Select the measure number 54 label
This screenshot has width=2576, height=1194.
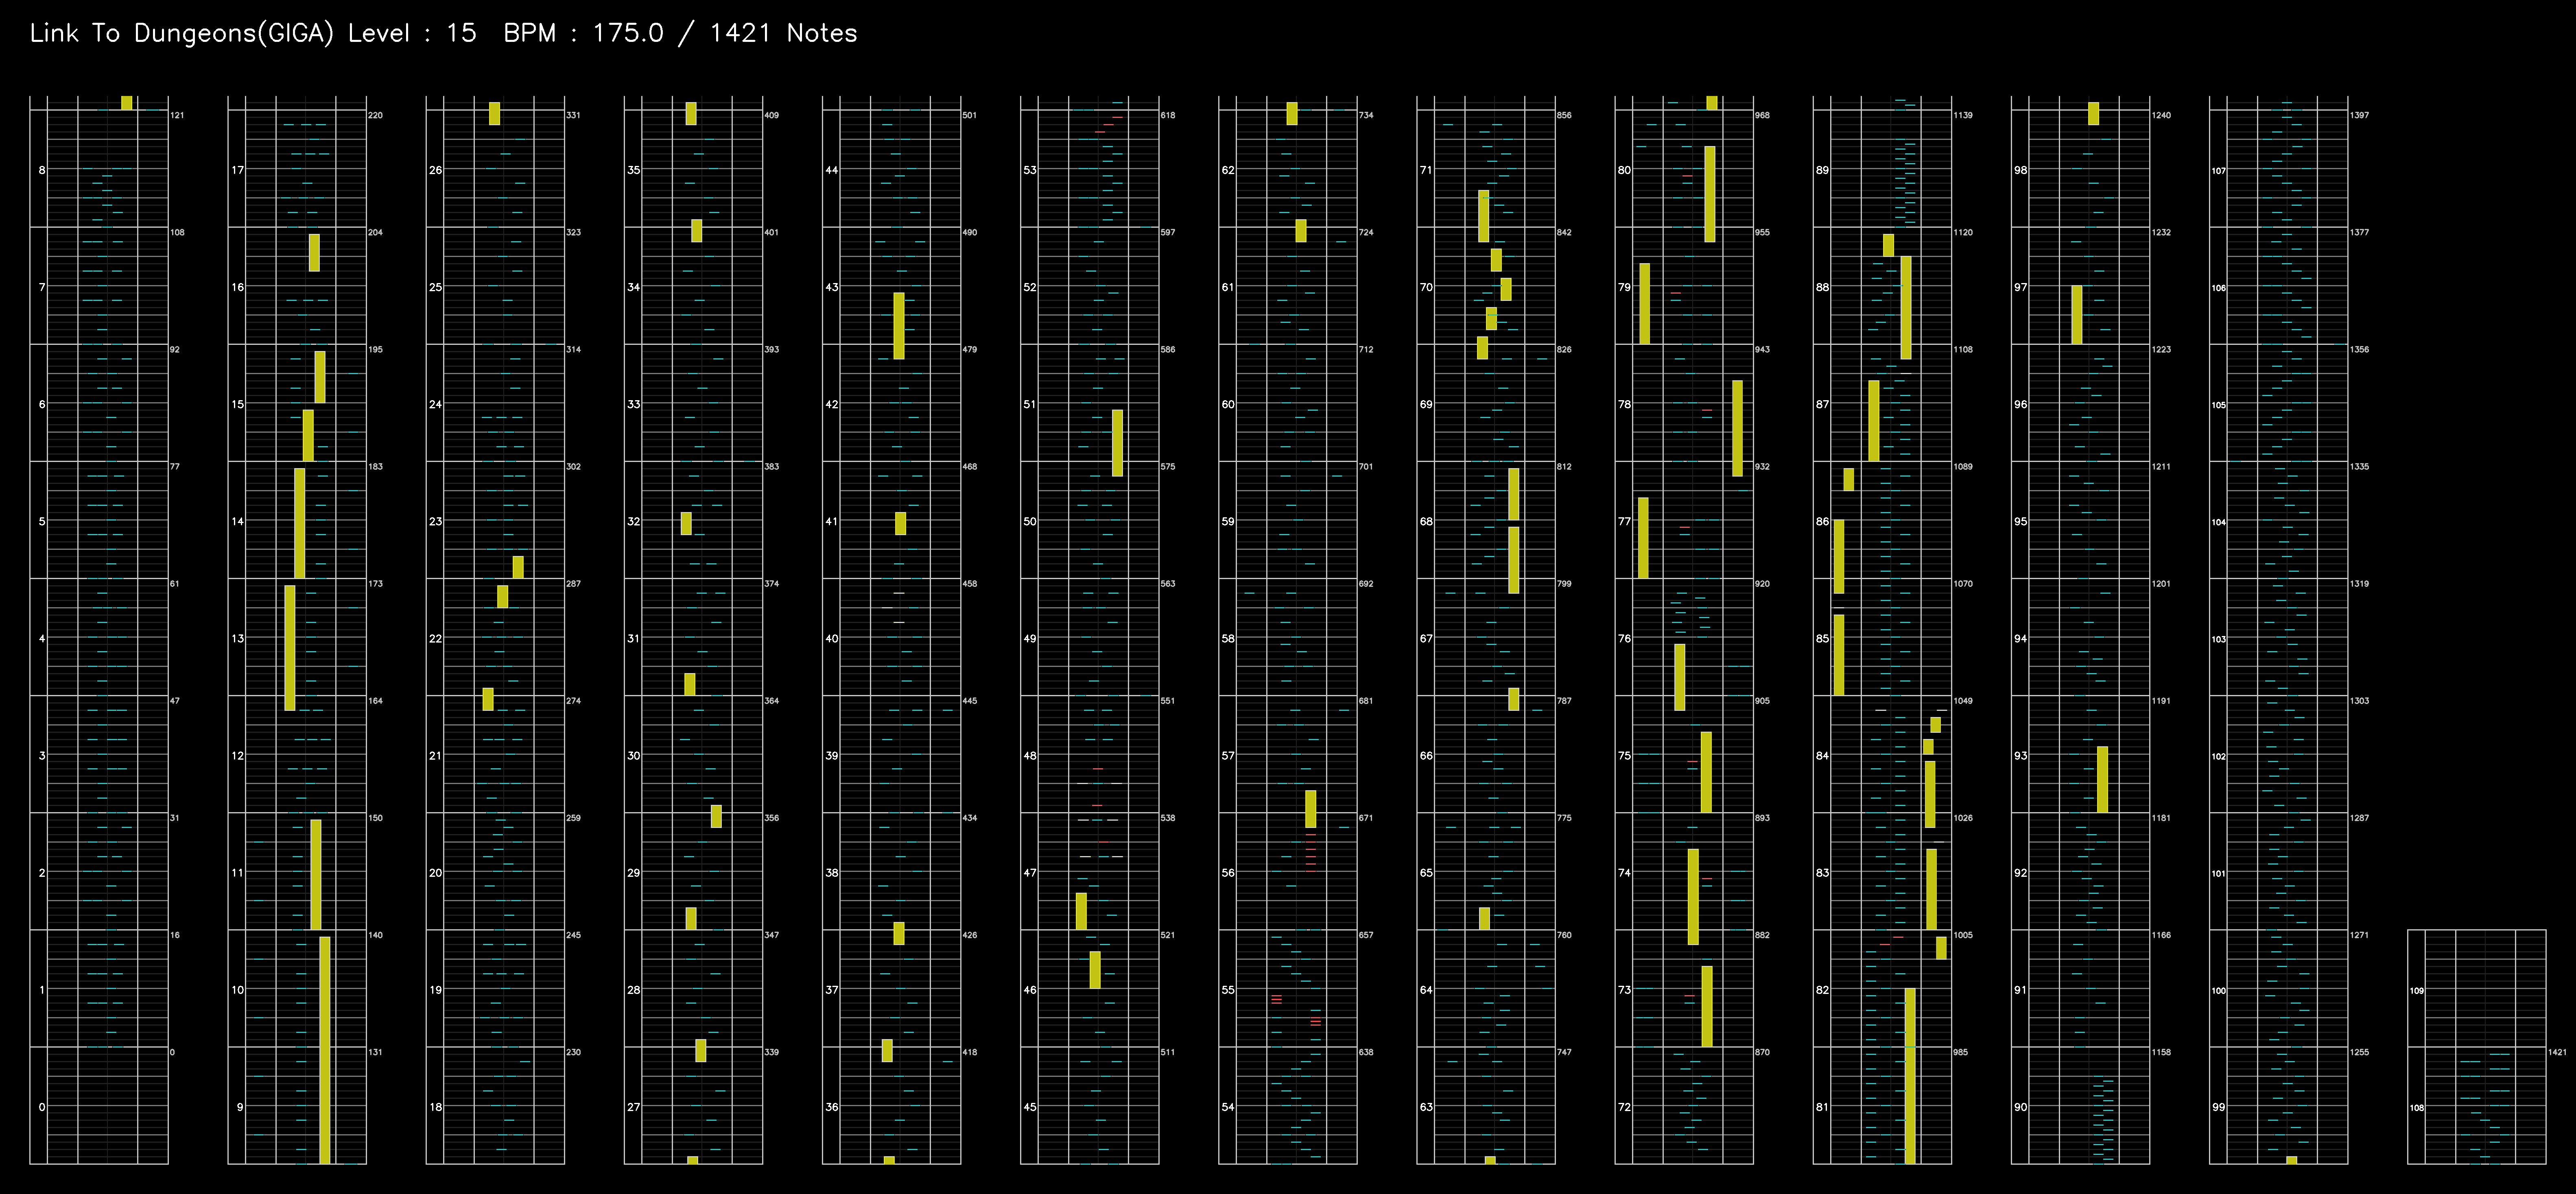(1228, 1107)
